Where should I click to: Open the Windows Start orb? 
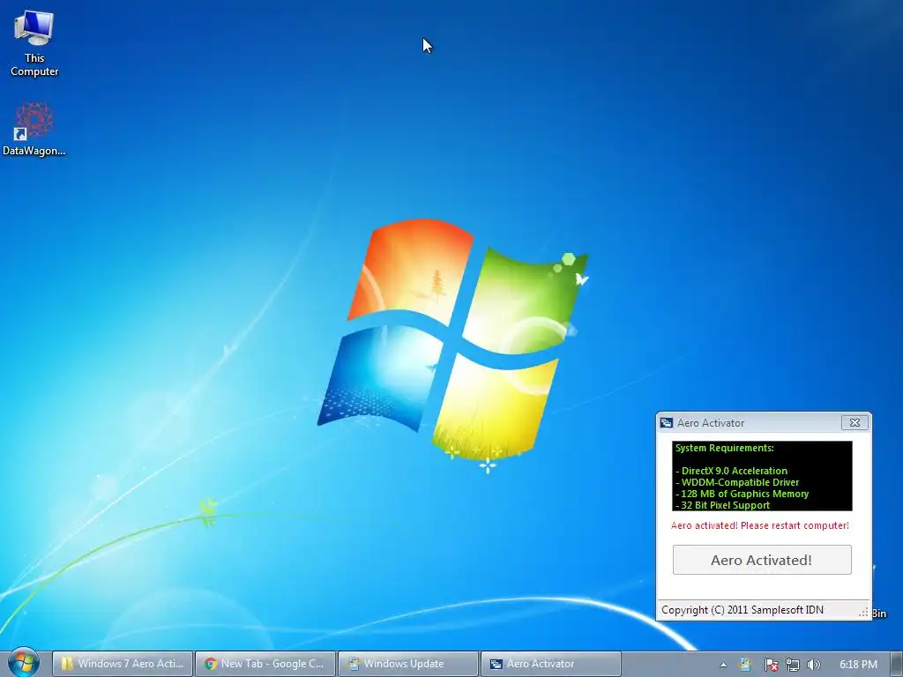(x=23, y=663)
